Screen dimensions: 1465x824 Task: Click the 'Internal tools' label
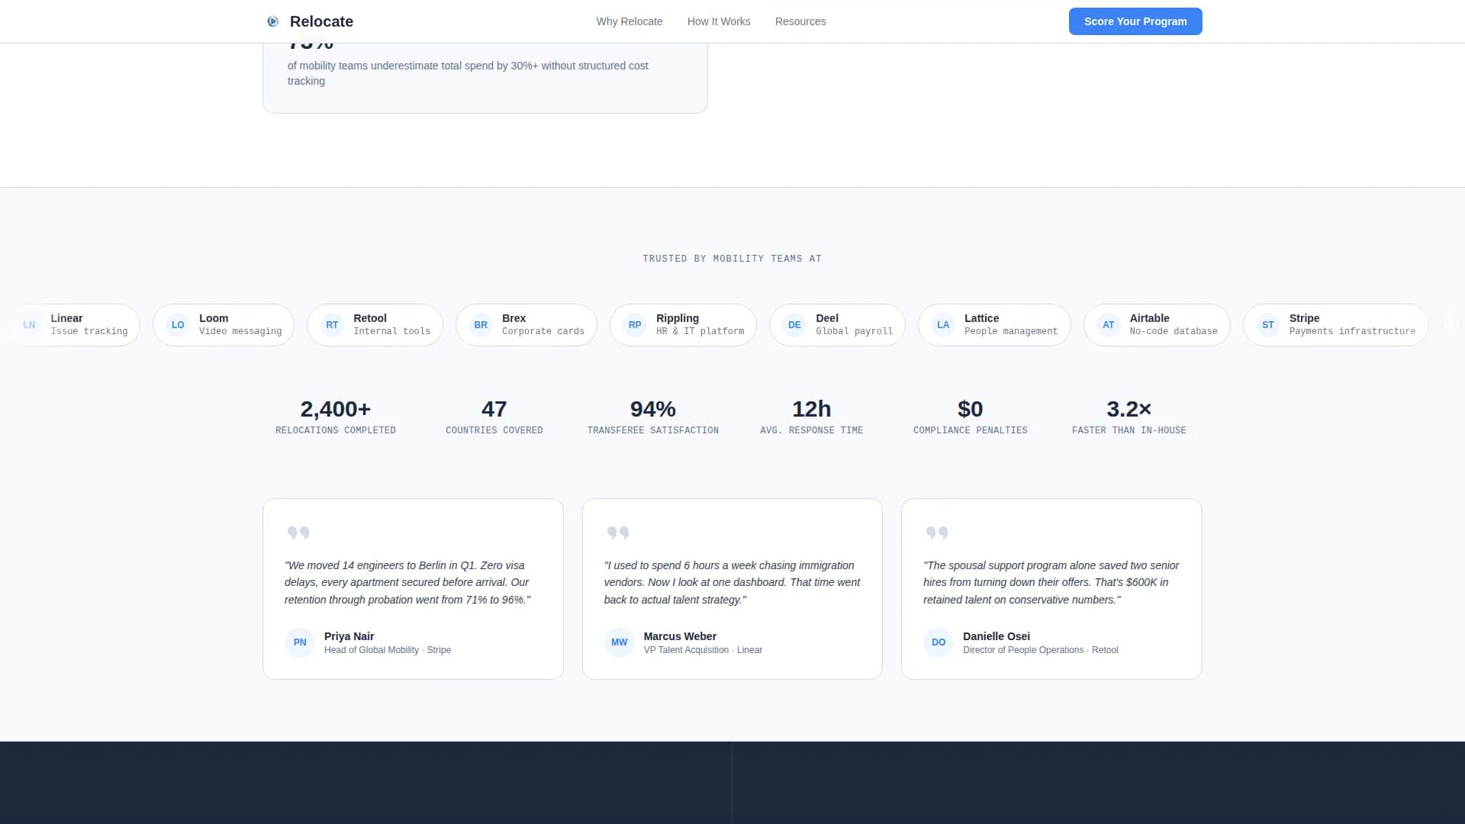(392, 331)
